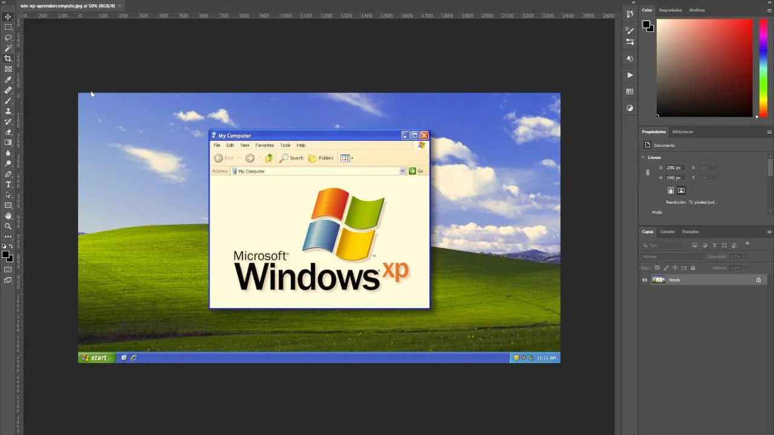Change screen mode at toolbar bottom
Image resolution: width=774 pixels, height=435 pixels.
tap(8, 280)
